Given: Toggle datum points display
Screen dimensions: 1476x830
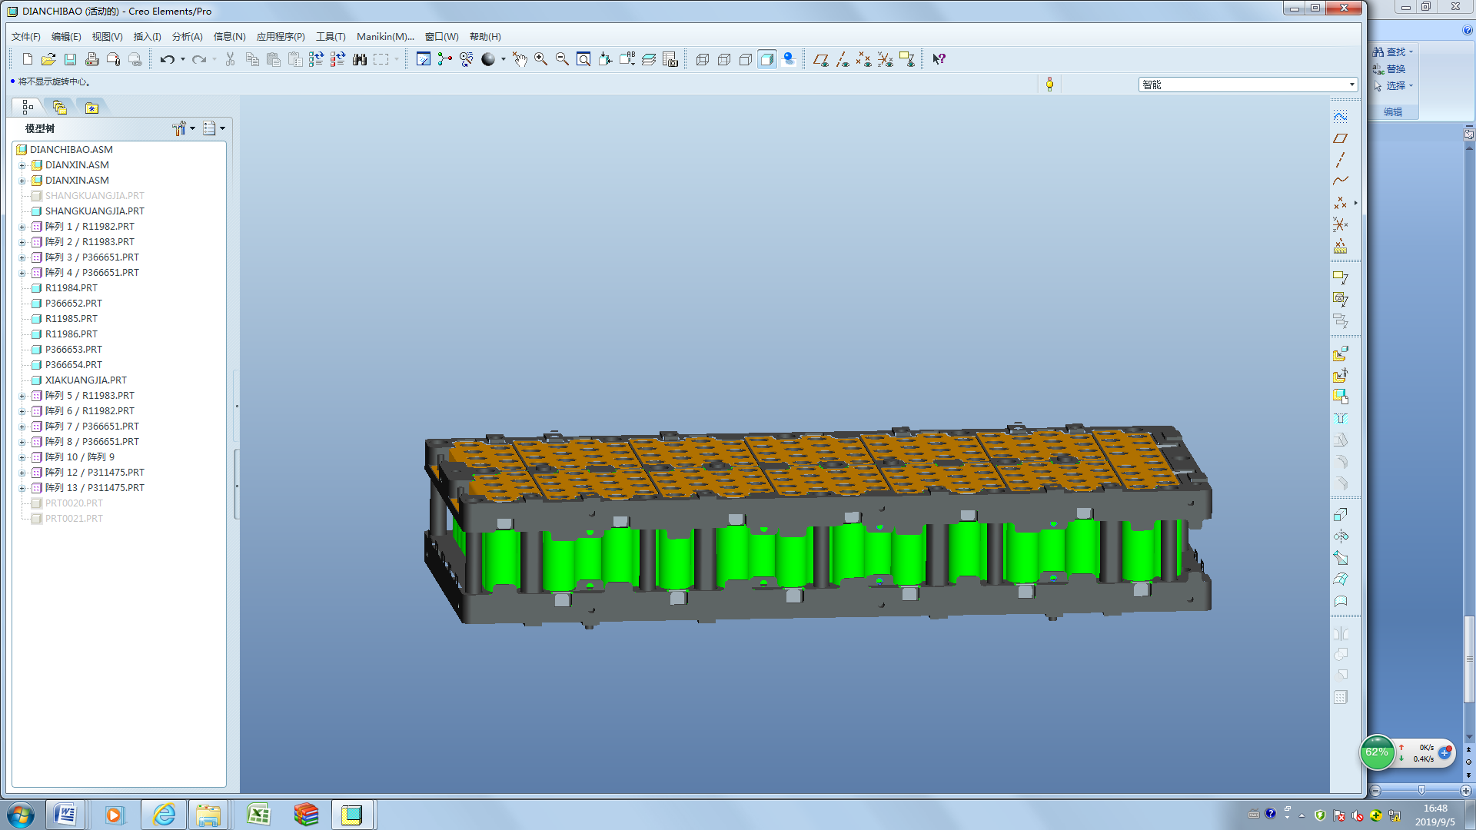Looking at the screenshot, I should 863,59.
